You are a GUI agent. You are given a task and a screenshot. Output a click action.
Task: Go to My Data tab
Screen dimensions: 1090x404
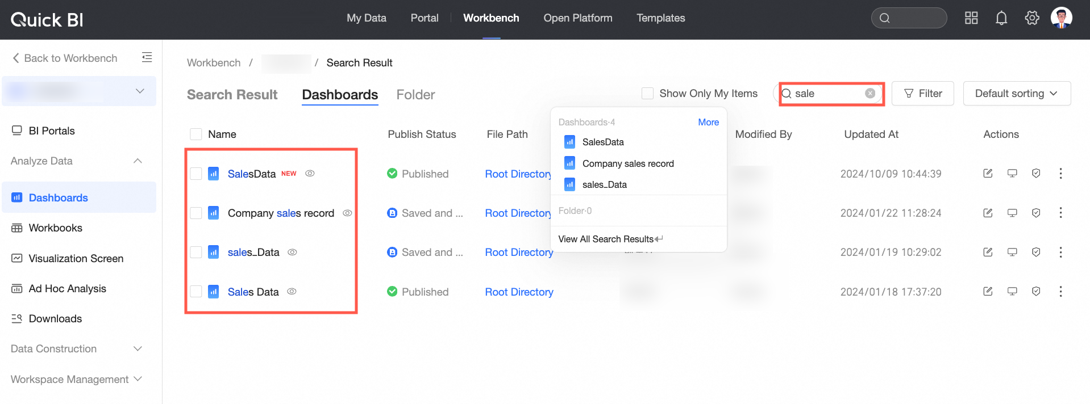(x=367, y=18)
